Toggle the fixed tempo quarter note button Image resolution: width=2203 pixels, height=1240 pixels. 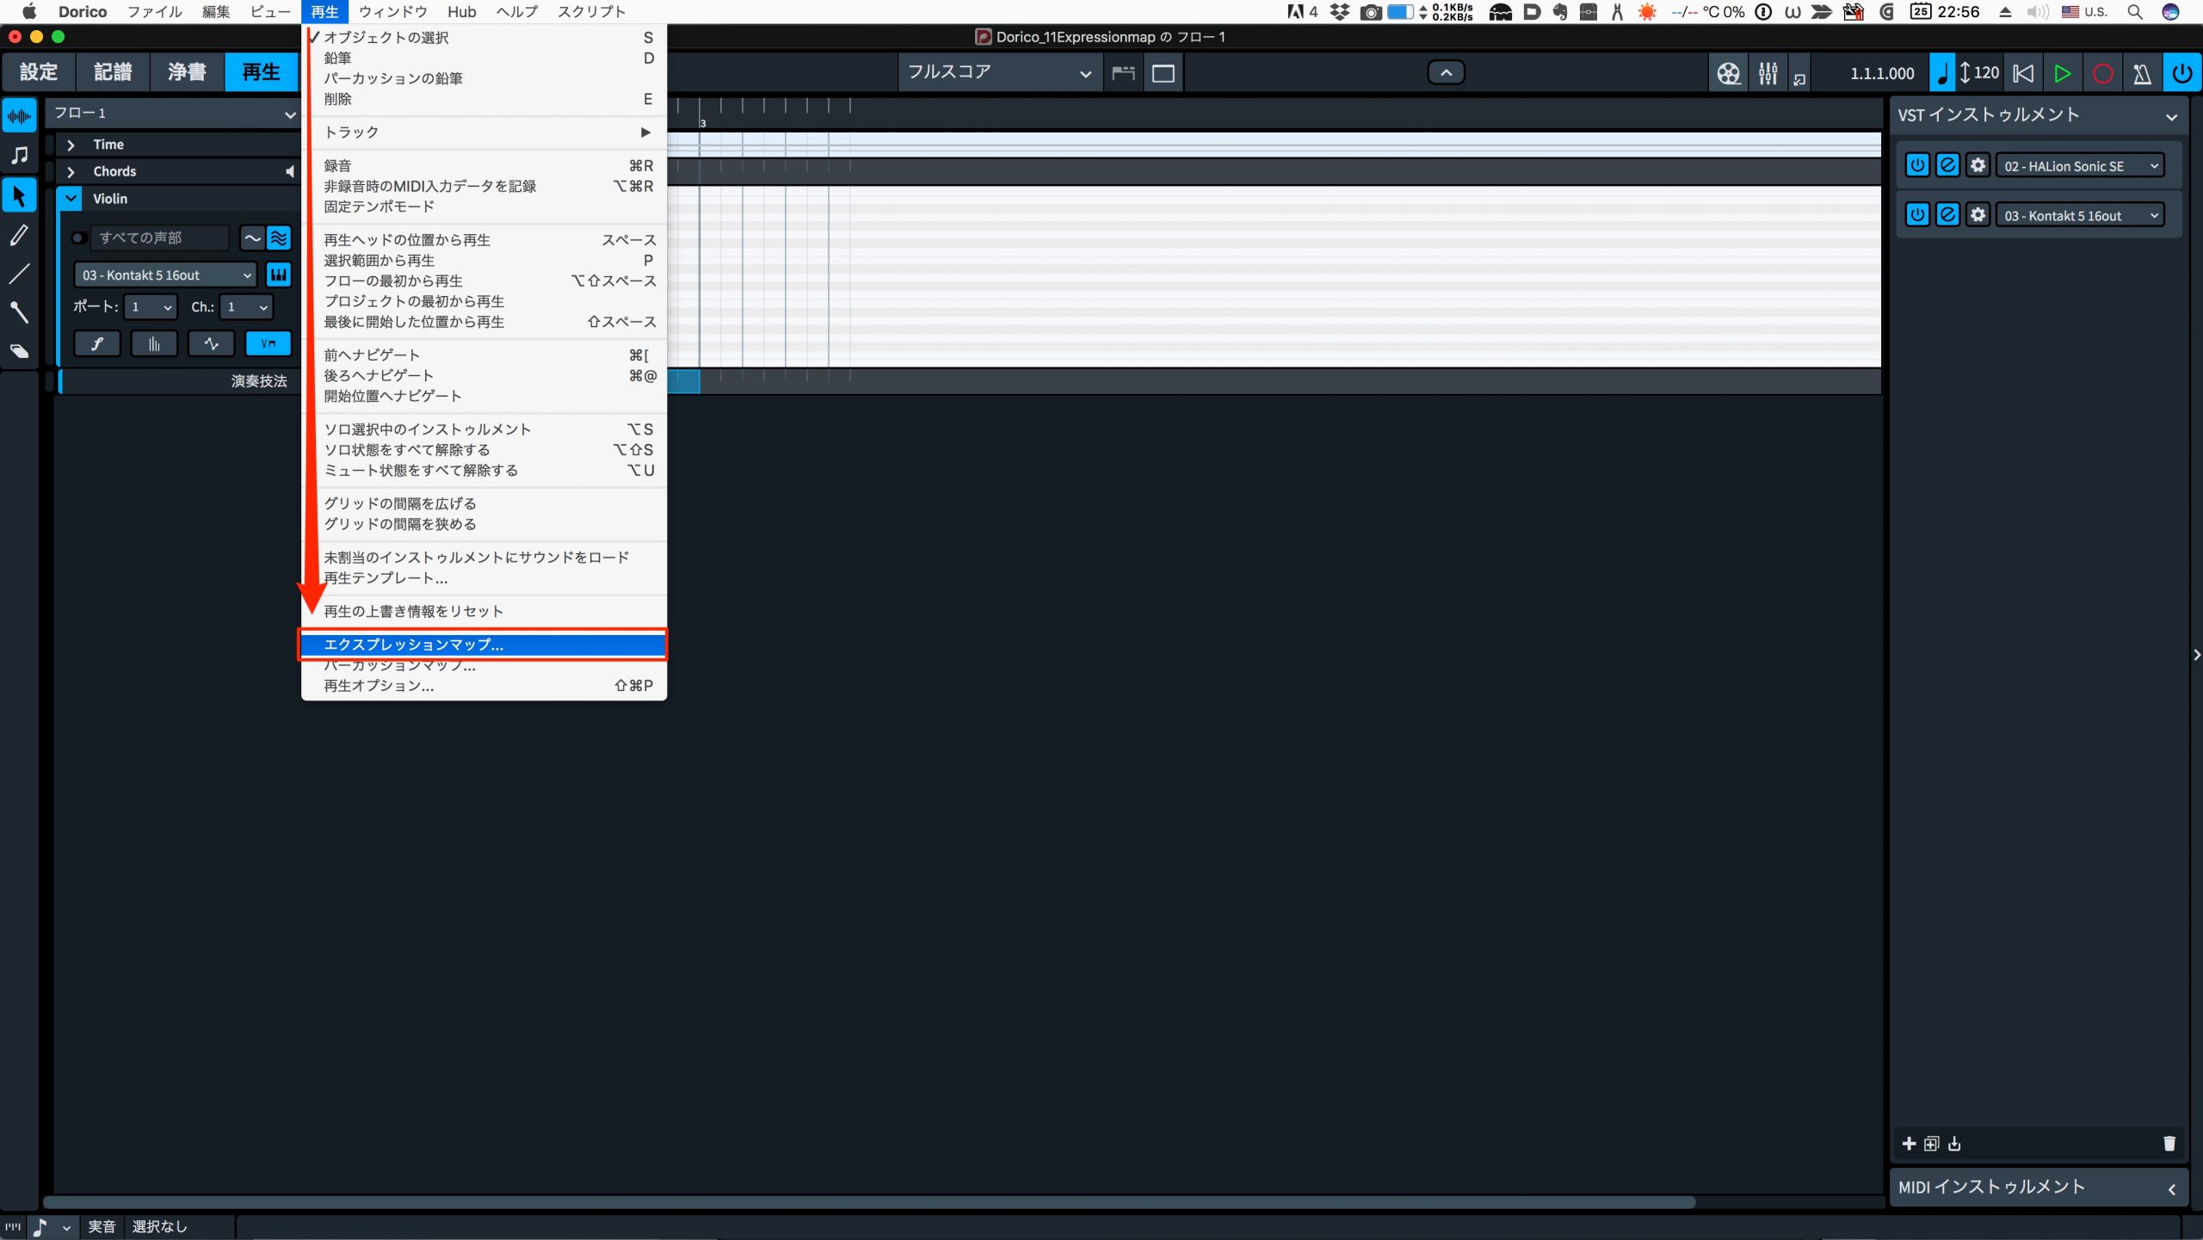click(x=1942, y=73)
